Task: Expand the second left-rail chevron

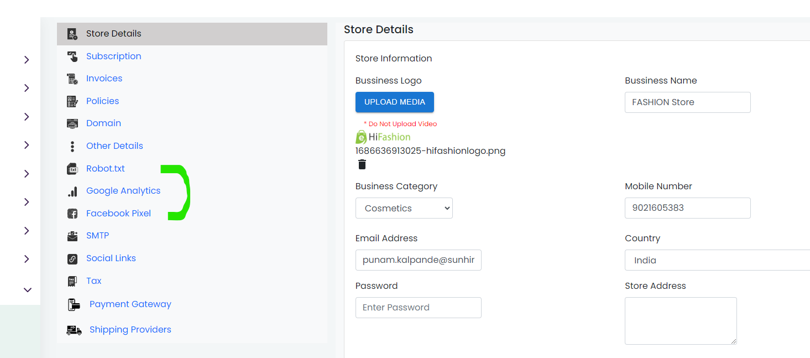Action: point(27,88)
